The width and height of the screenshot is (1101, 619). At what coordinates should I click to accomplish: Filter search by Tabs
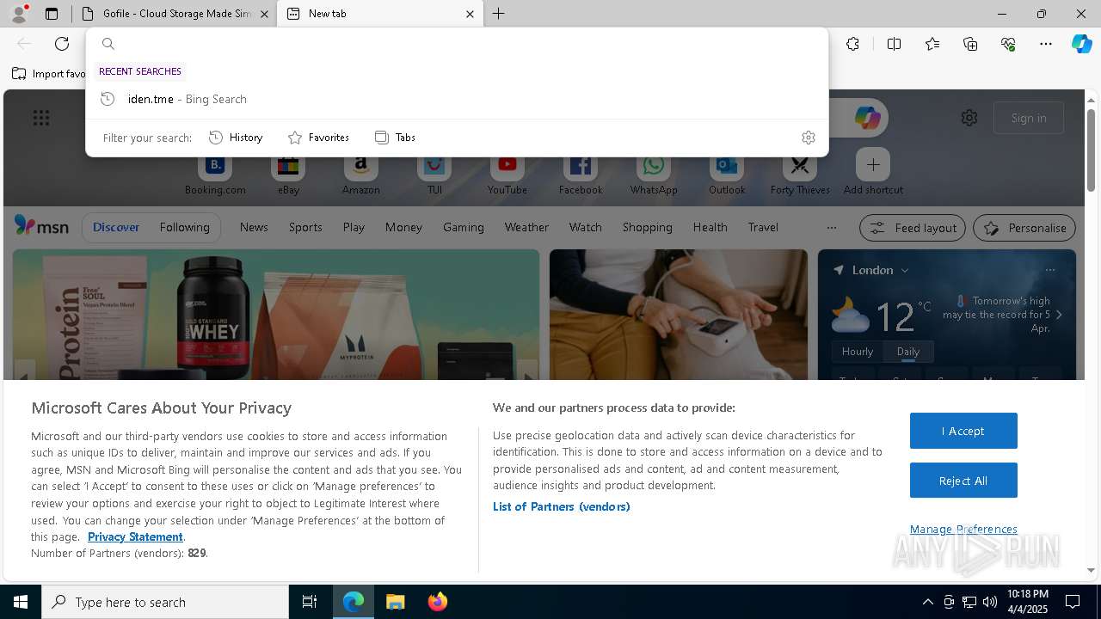[x=395, y=138]
